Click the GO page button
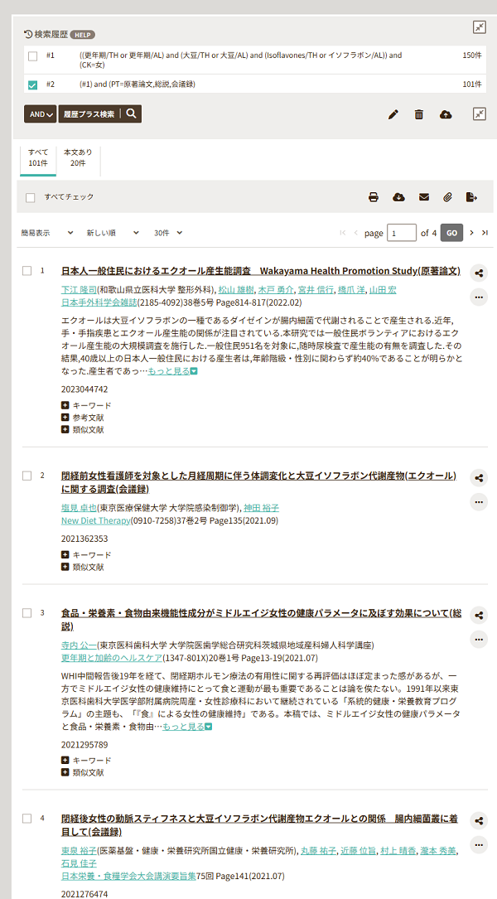Viewport: 497px width, 899px height. (451, 233)
